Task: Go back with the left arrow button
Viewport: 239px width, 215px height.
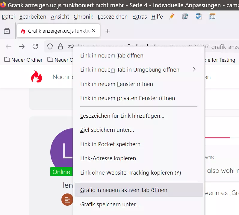Action: point(8,46)
